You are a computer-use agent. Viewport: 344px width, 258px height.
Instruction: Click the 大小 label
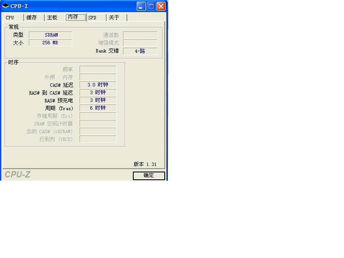click(18, 43)
